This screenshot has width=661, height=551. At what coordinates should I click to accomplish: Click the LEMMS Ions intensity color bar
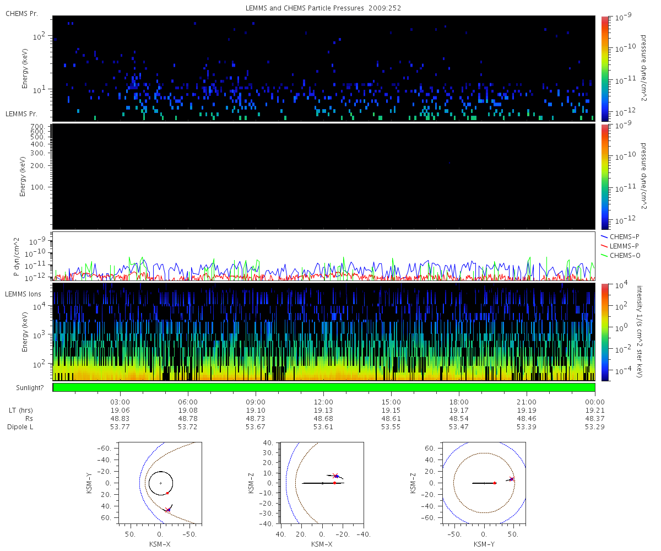tap(605, 332)
